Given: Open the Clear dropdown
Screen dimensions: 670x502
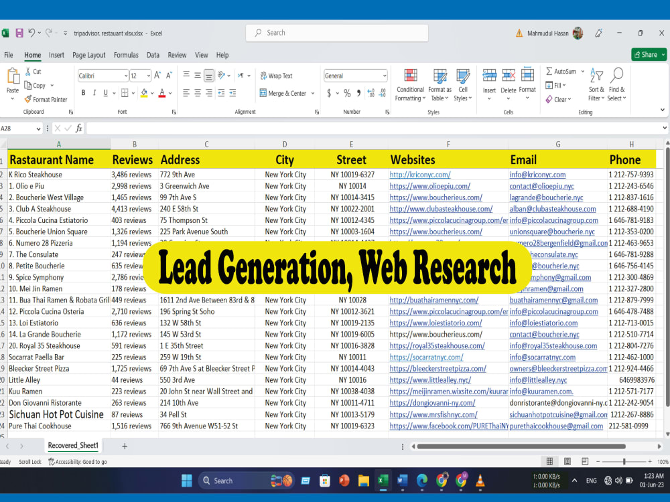Looking at the screenshot, I should (x=557, y=100).
